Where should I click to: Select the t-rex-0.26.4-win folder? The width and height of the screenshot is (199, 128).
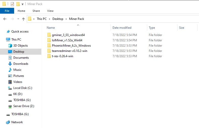[x=62, y=56]
